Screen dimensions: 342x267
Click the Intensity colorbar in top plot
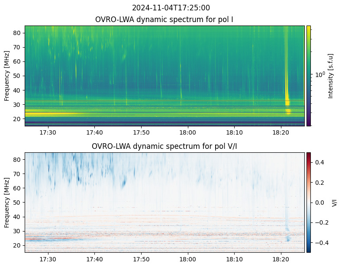(308, 76)
